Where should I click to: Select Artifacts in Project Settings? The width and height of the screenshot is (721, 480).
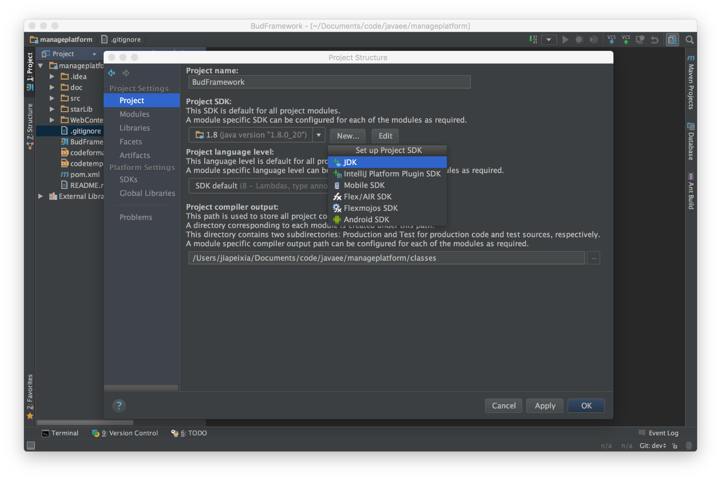pyautogui.click(x=134, y=156)
